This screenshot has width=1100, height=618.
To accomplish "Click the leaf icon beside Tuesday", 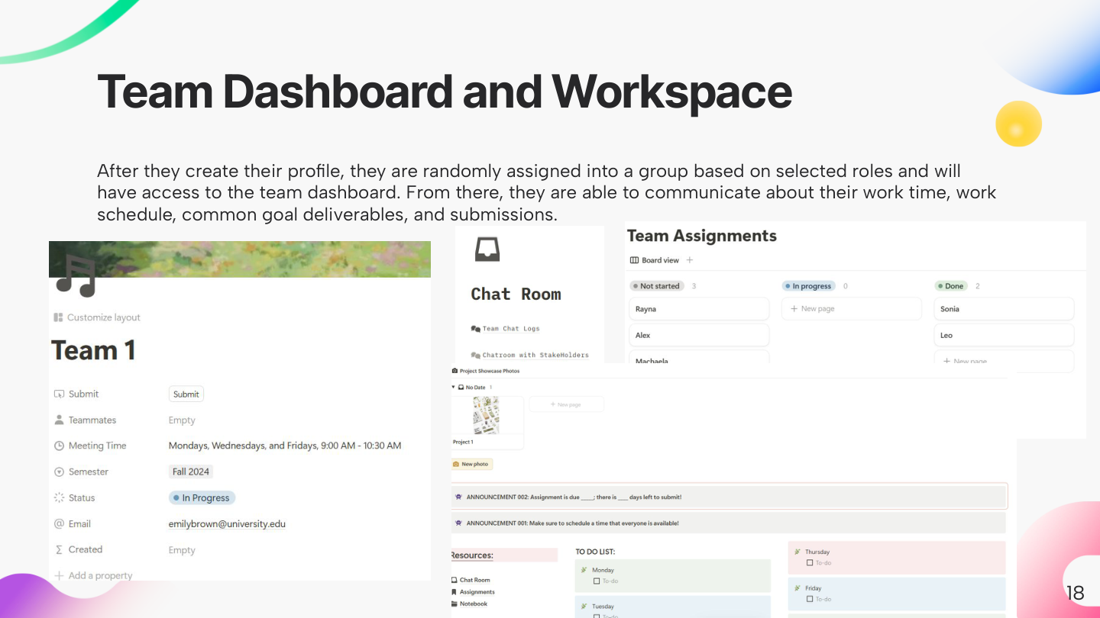I will (x=584, y=607).
